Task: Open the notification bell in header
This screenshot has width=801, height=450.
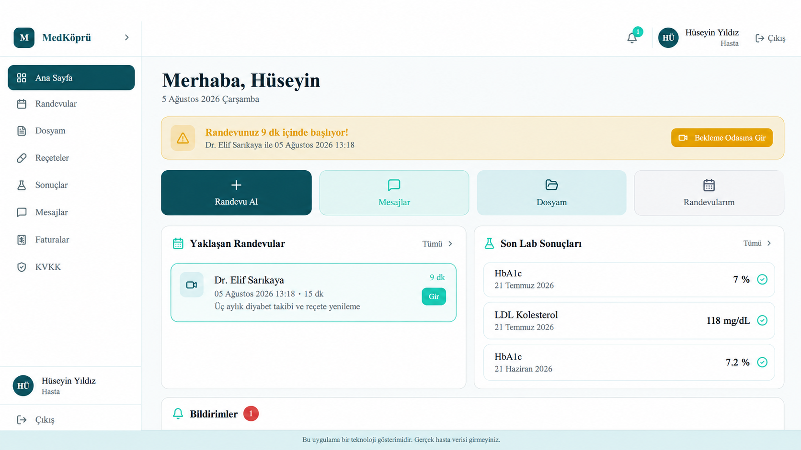Action: [632, 38]
